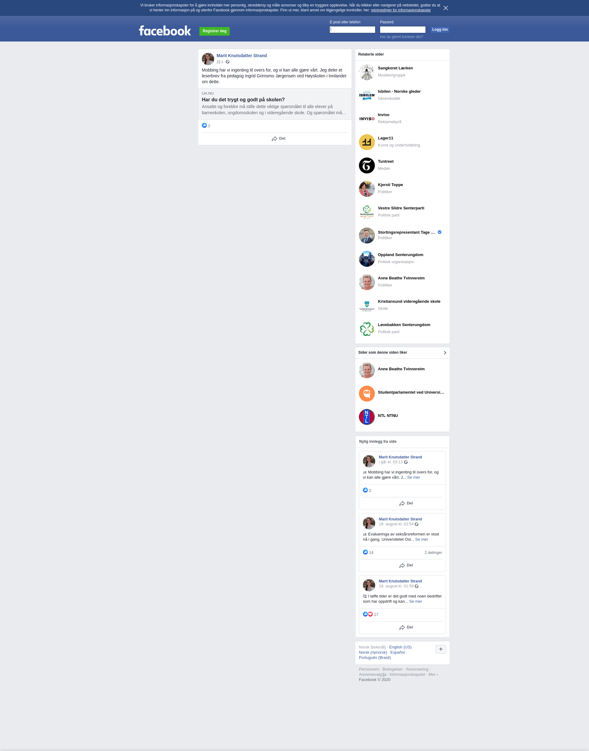Viewport: 589px width, 751px height.
Task: Click the Facebook logo
Action: (x=165, y=31)
